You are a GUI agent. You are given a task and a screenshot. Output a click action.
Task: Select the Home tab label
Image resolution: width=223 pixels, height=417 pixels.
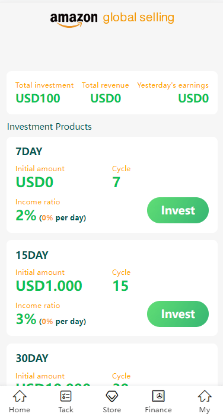click(x=20, y=409)
